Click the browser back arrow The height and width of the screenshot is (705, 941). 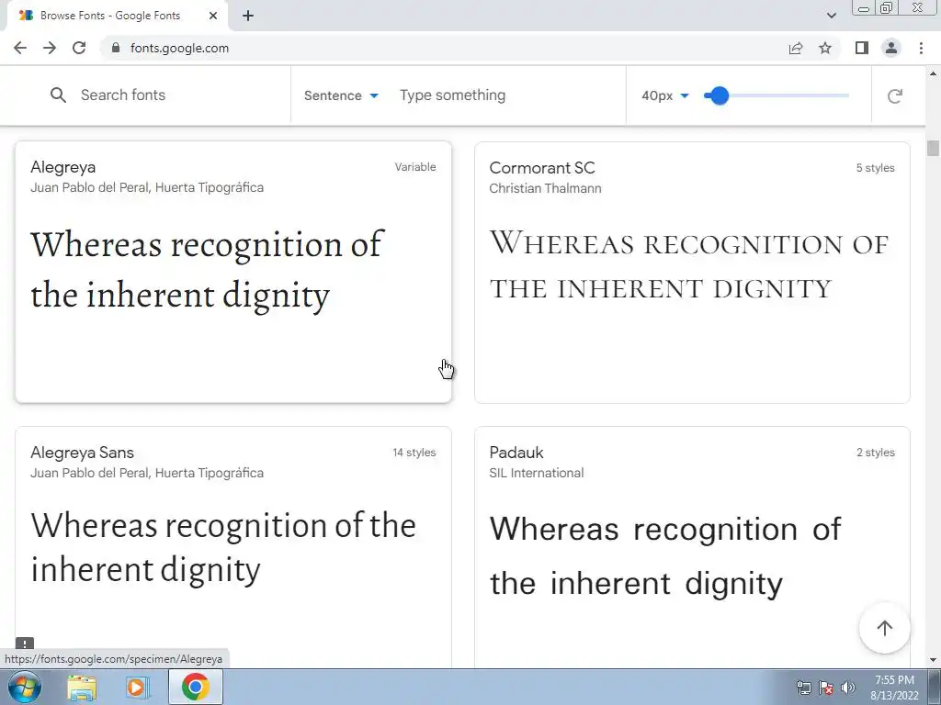point(20,48)
